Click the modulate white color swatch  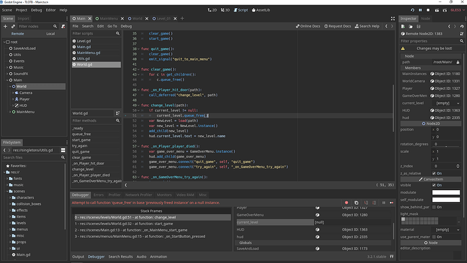click(446, 193)
